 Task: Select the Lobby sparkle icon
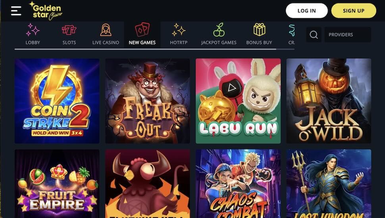33,30
